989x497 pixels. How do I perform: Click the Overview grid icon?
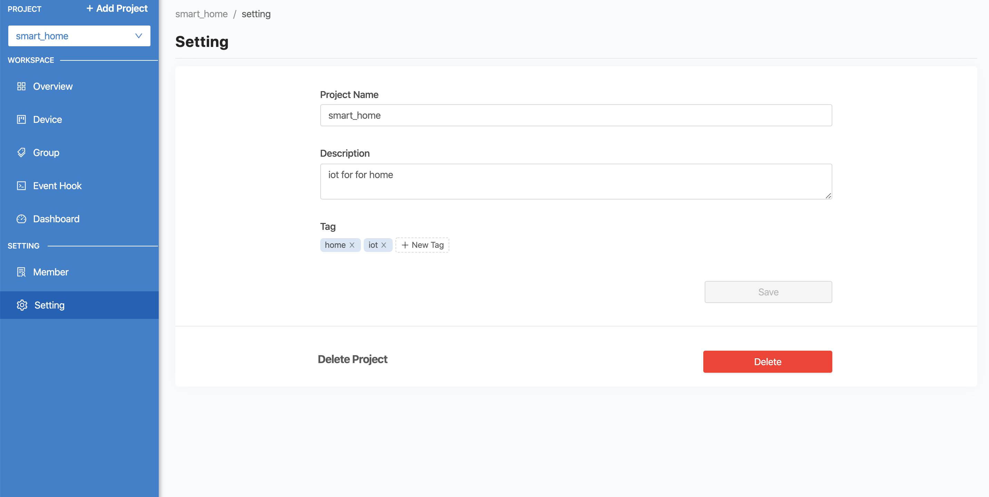tap(21, 86)
